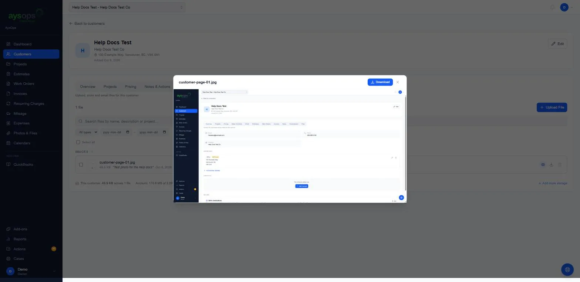Open the customer selector dropdown in the header
Image resolution: width=580 pixels, height=282 pixels.
(x=127, y=7)
